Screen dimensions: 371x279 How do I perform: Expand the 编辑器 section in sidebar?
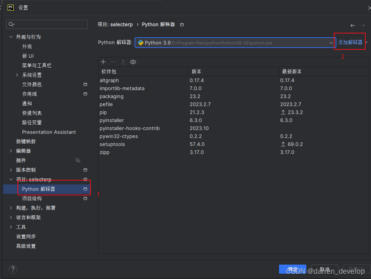(11, 151)
